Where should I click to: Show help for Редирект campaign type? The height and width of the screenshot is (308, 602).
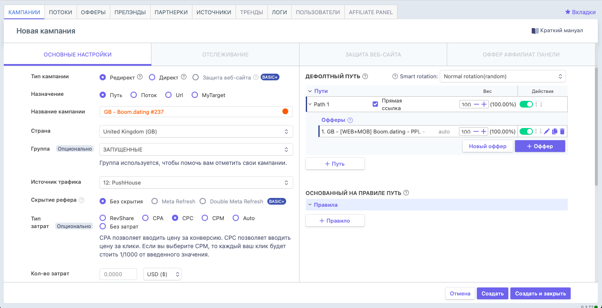tap(140, 77)
